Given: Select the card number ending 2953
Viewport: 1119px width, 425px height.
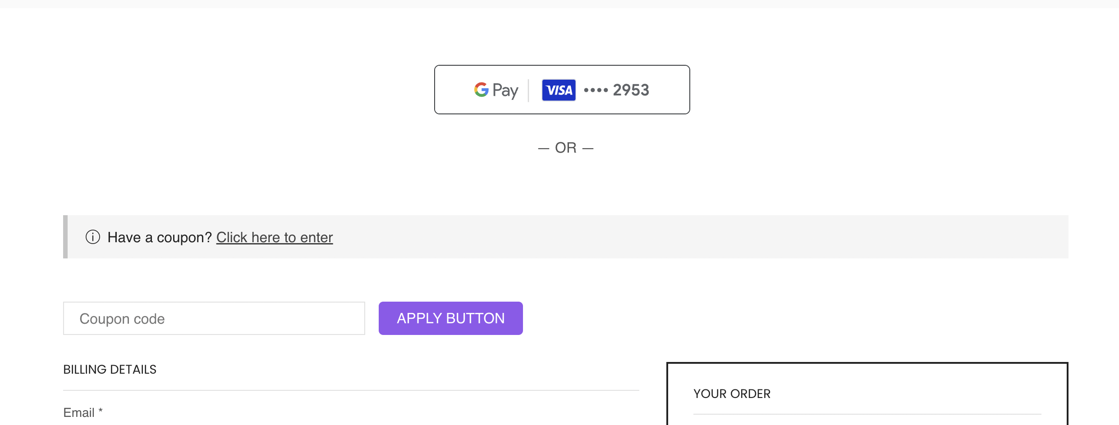Looking at the screenshot, I should (x=631, y=90).
